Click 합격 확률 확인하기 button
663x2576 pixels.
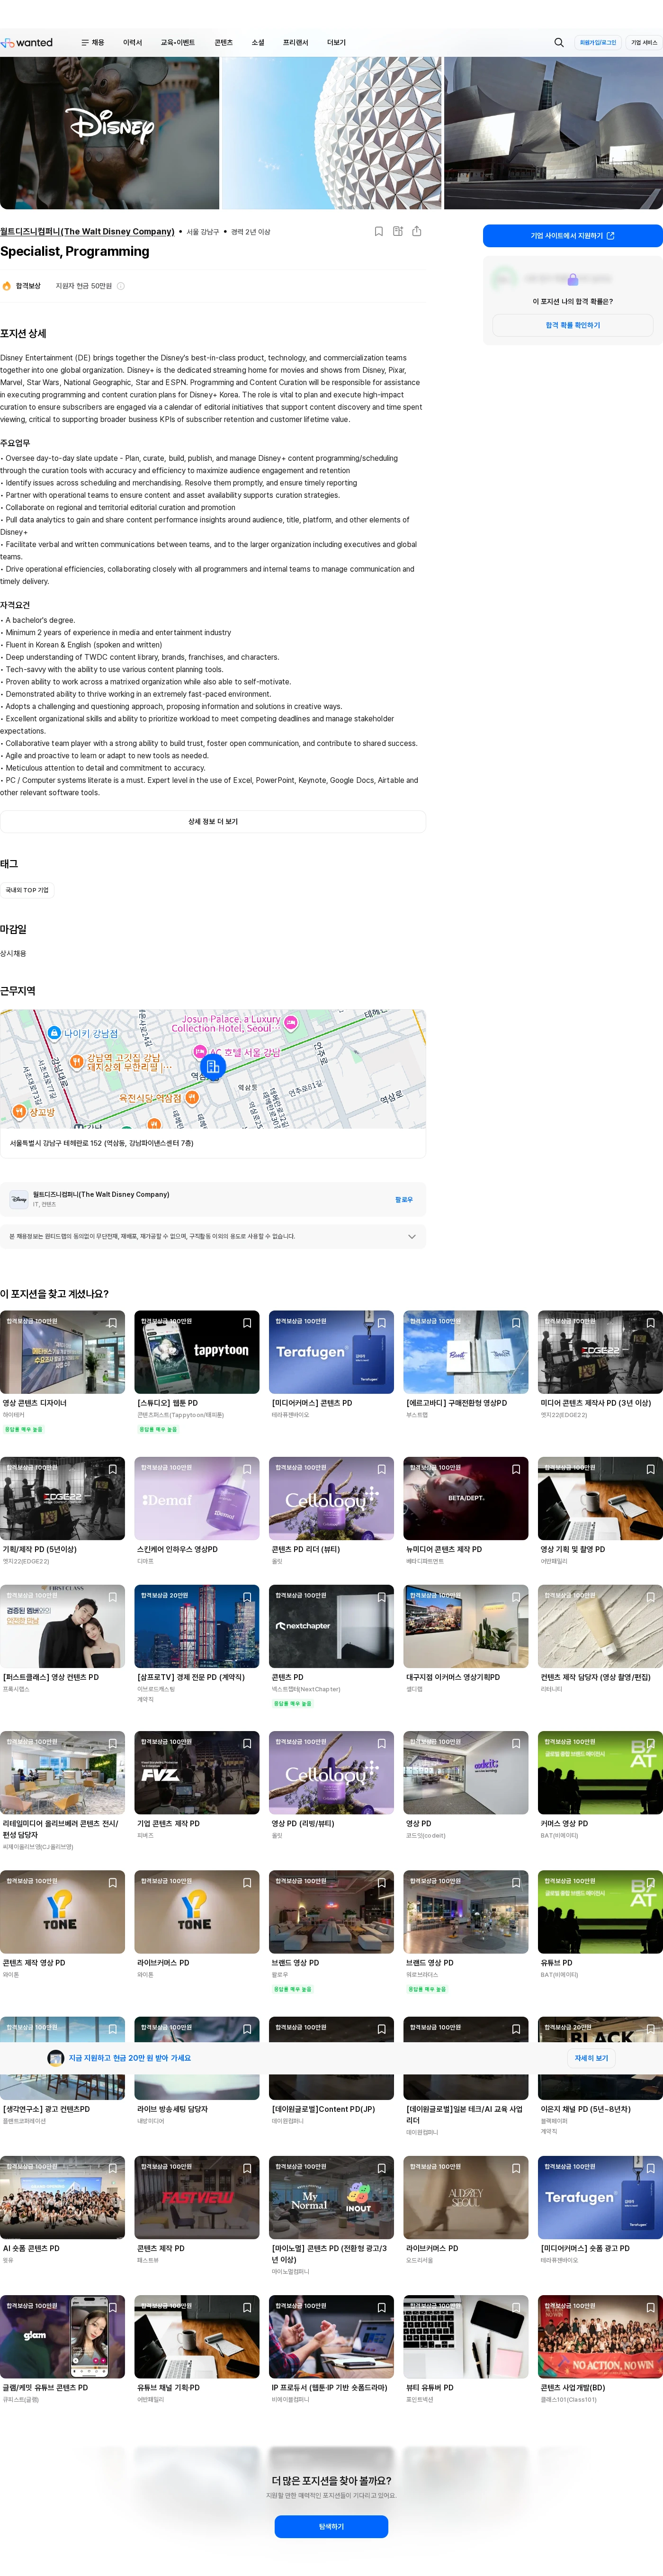(x=573, y=325)
